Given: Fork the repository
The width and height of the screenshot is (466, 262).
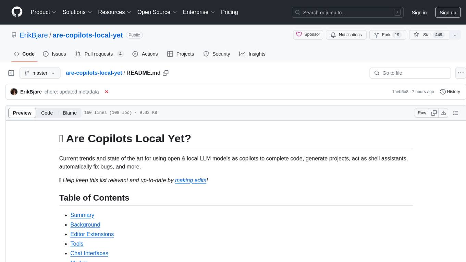Looking at the screenshot, I should [x=388, y=35].
